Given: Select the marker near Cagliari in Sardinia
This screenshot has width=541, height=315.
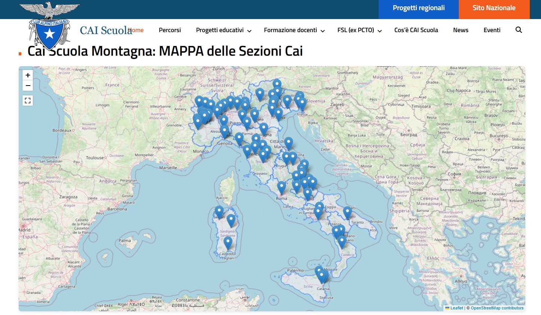Looking at the screenshot, I should [228, 243].
